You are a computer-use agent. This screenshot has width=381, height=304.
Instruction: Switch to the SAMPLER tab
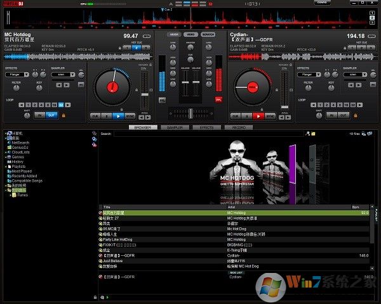[x=175, y=127]
